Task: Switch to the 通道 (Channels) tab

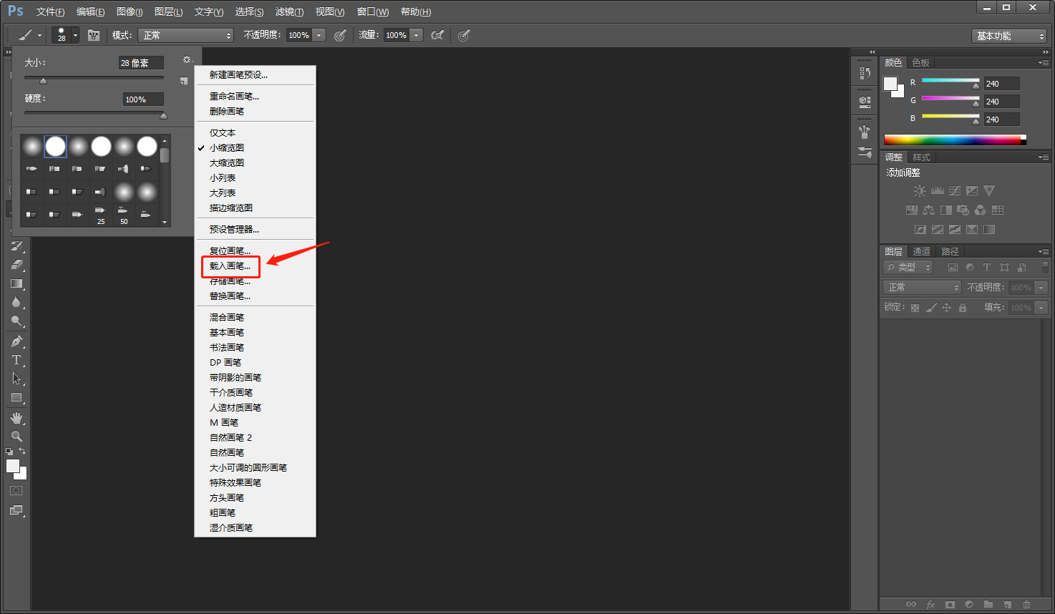Action: click(x=921, y=252)
